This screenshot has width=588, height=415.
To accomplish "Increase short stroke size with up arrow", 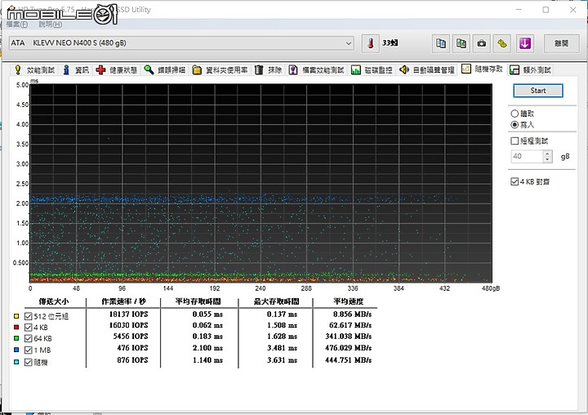I will click(547, 153).
